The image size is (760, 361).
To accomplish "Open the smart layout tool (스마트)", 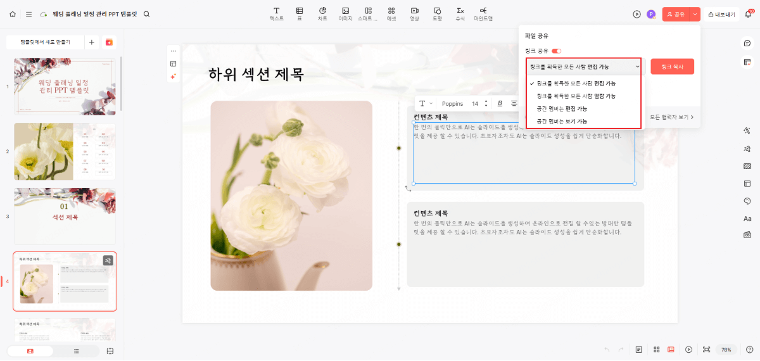I will point(368,14).
